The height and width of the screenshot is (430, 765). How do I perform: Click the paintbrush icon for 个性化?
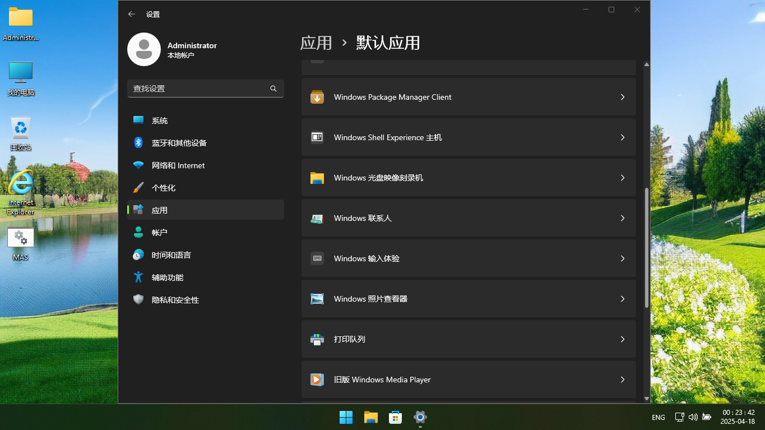[138, 188]
